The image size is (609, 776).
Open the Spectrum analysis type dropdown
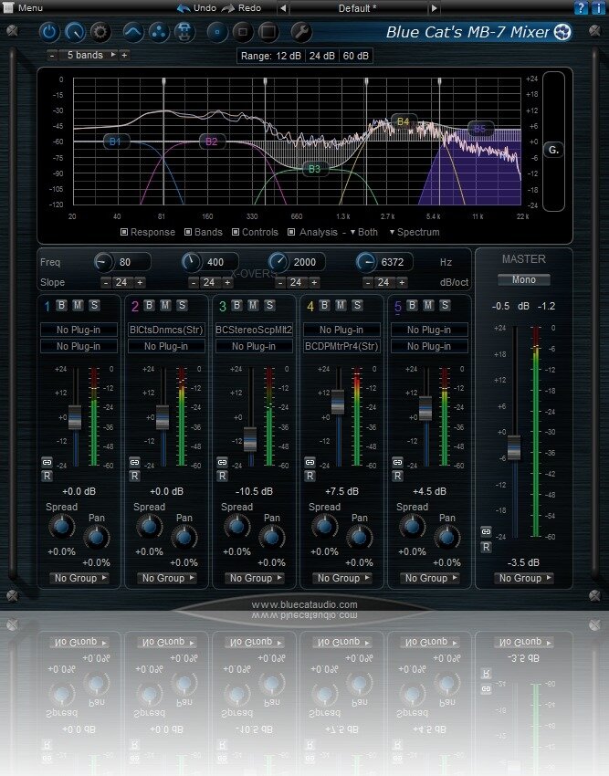(x=415, y=232)
